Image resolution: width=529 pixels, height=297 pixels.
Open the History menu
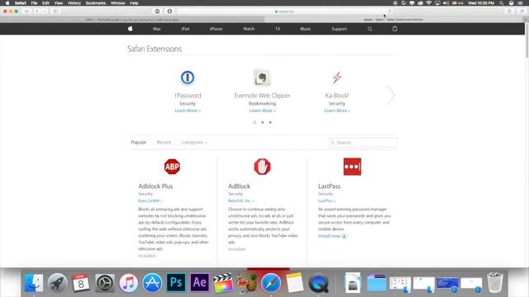(74, 3)
